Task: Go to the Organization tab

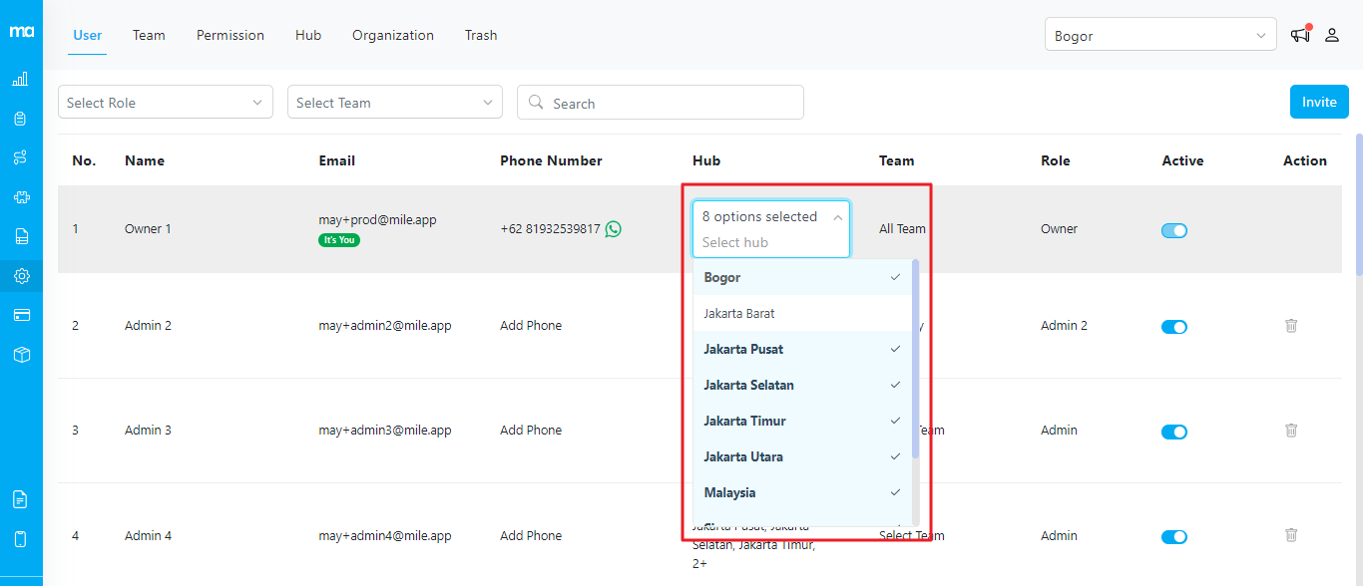Action: coord(392,35)
